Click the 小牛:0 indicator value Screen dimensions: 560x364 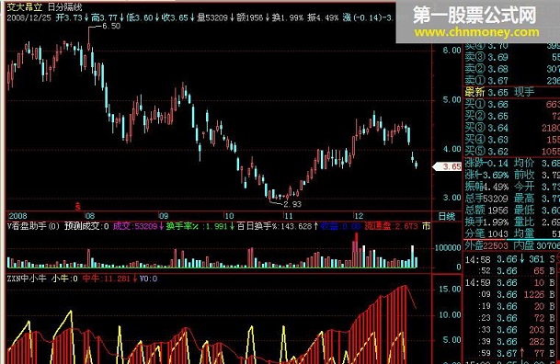click(64, 279)
